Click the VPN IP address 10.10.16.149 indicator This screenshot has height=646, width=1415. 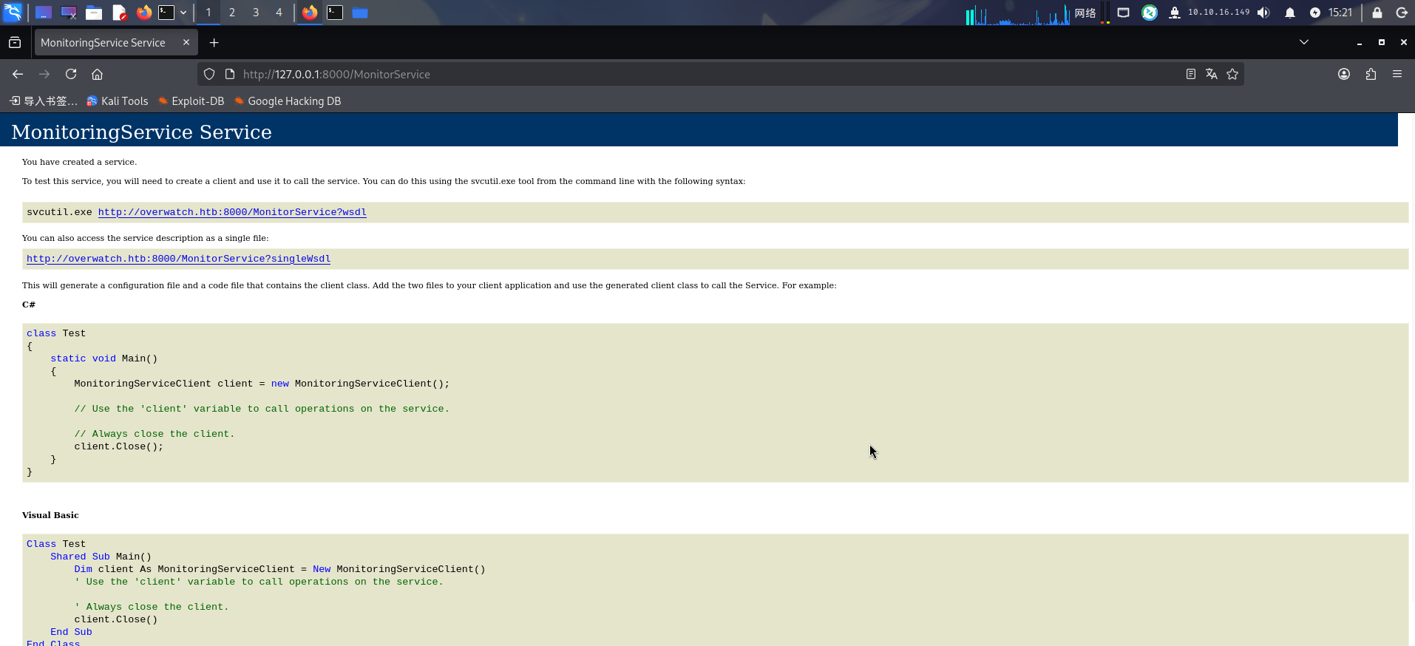click(x=1218, y=13)
